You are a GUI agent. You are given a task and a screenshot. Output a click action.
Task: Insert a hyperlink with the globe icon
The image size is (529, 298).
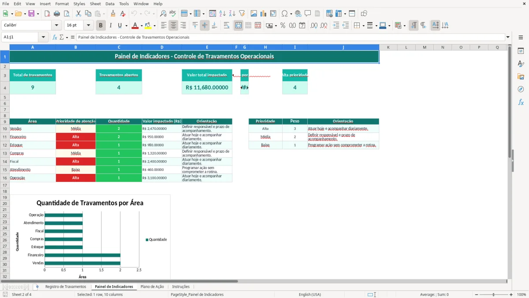pos(298,14)
